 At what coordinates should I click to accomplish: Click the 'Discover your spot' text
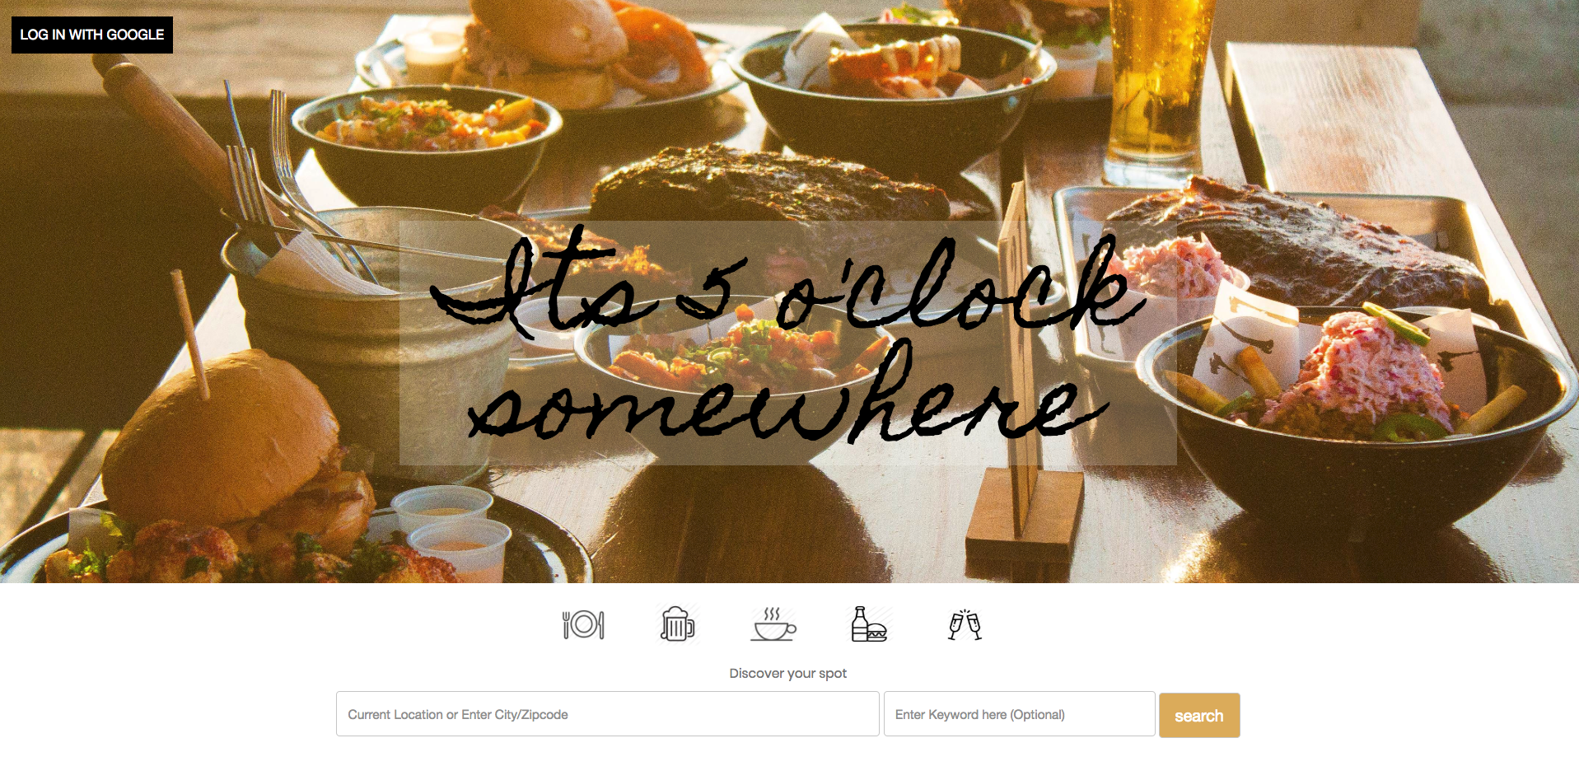coord(788,673)
